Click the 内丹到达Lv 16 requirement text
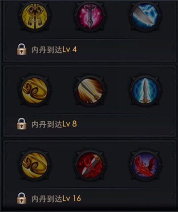This screenshot has height=212, width=178. [56, 199]
